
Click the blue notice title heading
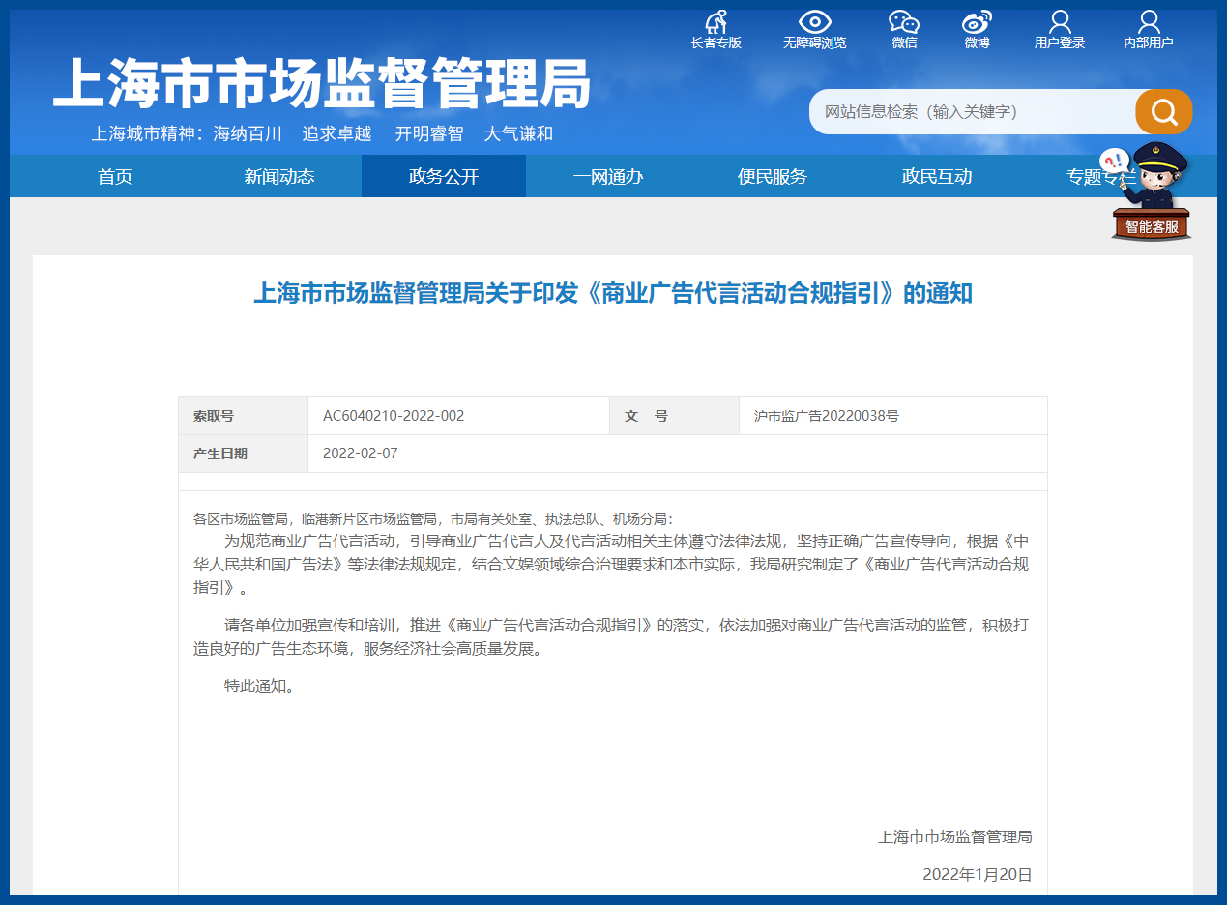click(613, 293)
